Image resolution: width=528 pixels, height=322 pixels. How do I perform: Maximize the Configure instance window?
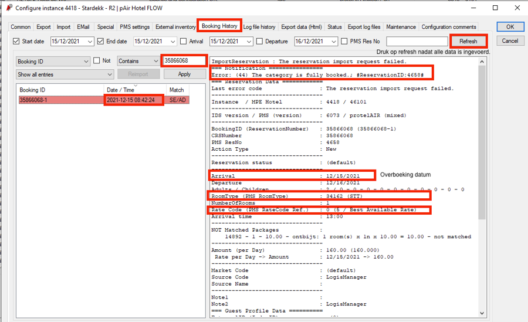tap(495, 8)
